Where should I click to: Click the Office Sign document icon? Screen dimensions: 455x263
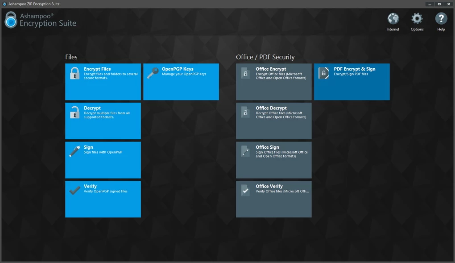pos(245,151)
